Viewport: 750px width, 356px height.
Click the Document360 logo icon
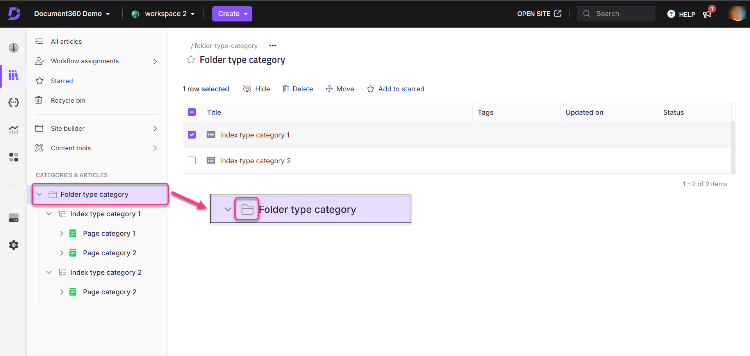(x=14, y=14)
